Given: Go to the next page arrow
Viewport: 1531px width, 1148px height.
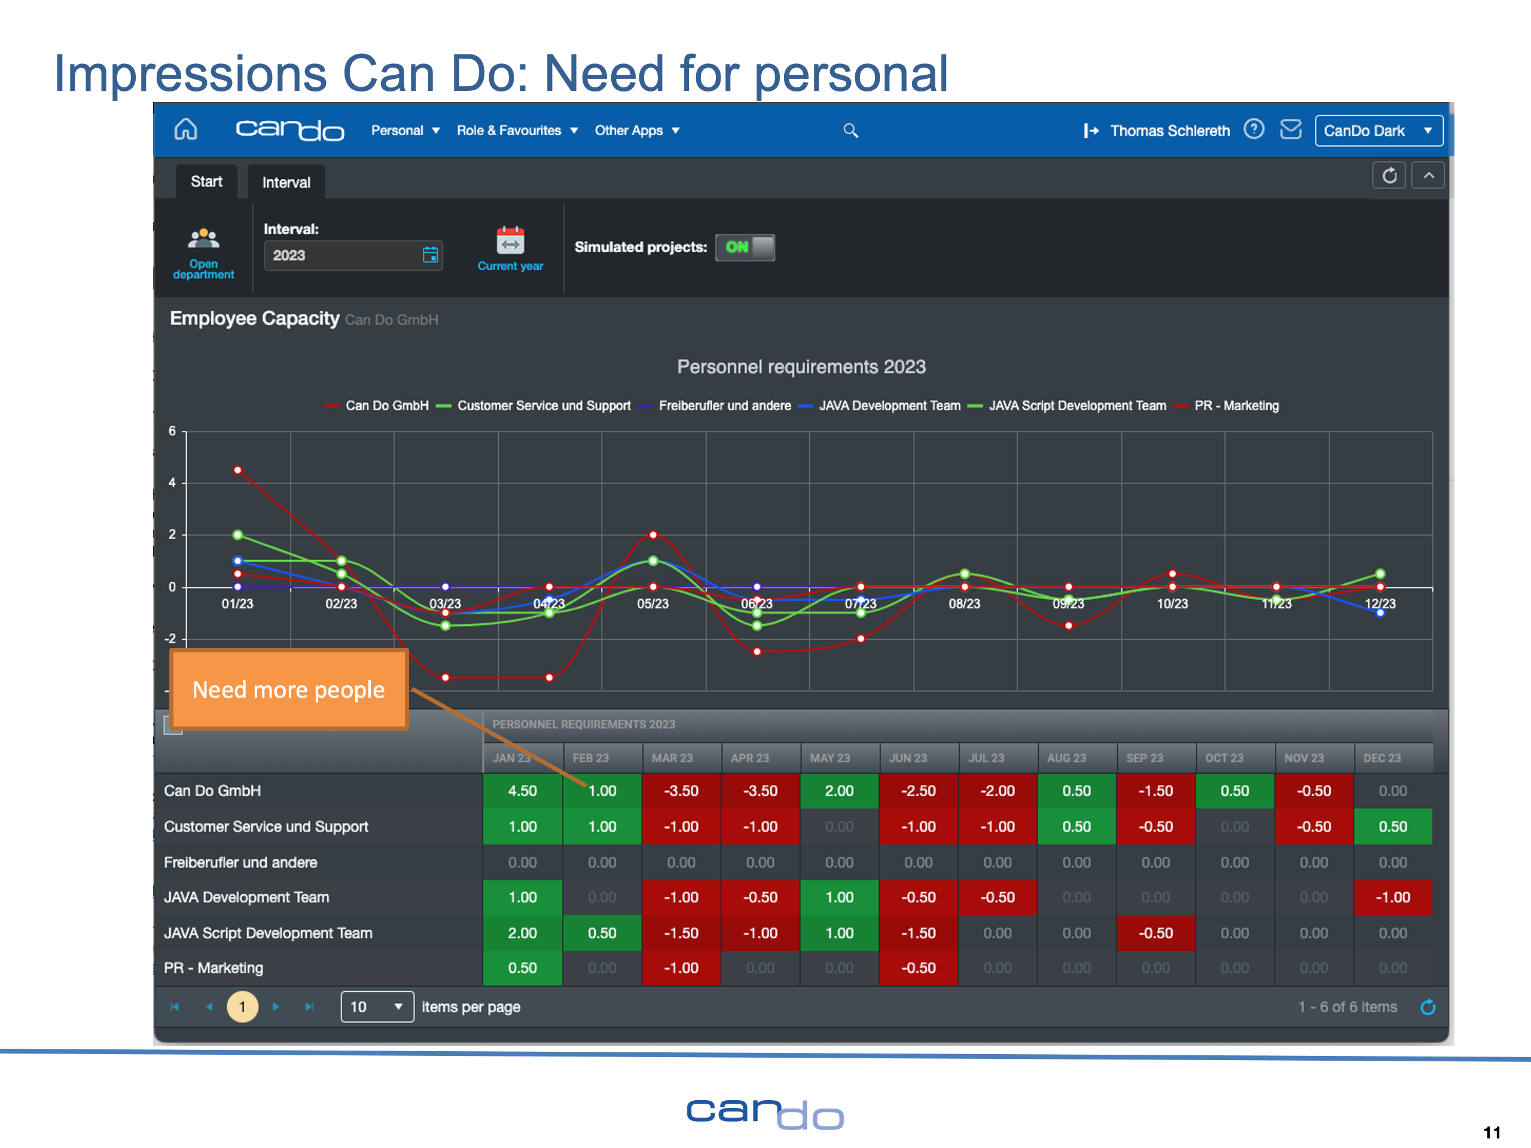Looking at the screenshot, I should point(276,1007).
